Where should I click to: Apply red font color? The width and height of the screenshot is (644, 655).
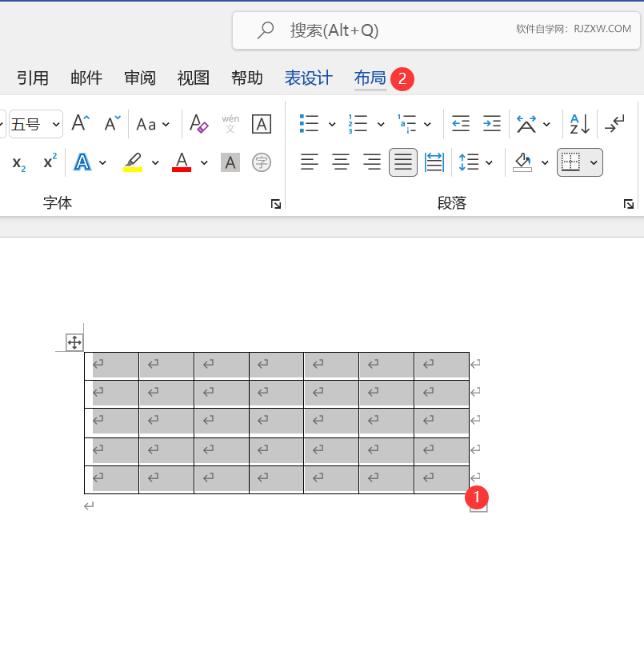point(182,162)
